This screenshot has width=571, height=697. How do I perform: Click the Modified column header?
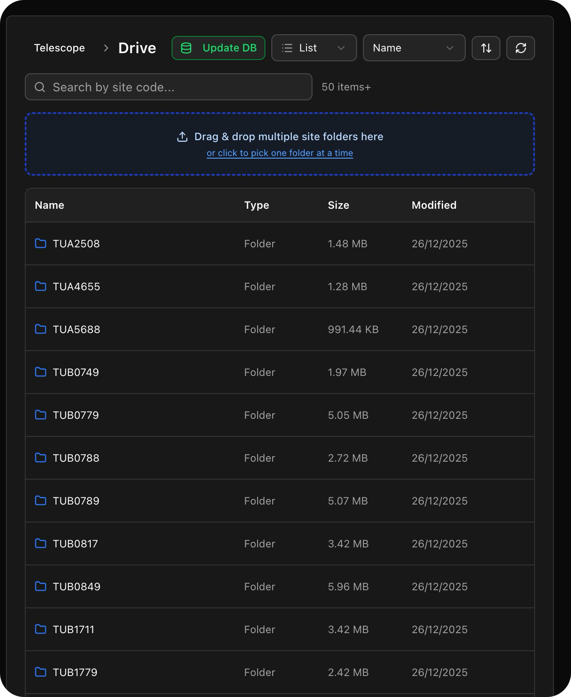click(x=434, y=205)
